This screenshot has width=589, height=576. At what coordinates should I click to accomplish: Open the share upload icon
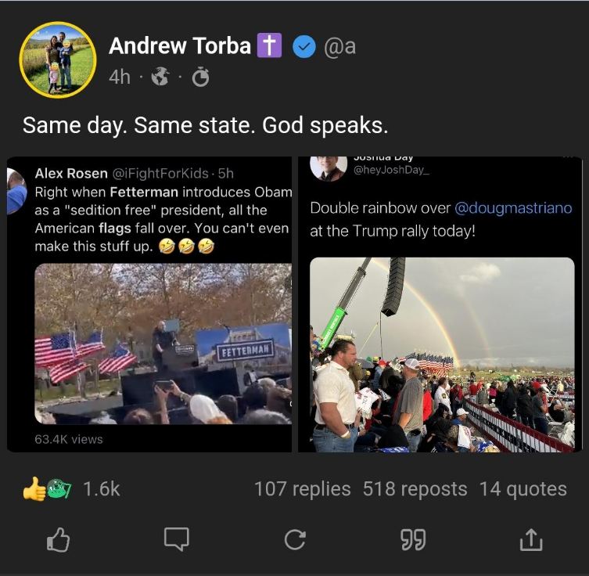pyautogui.click(x=530, y=538)
